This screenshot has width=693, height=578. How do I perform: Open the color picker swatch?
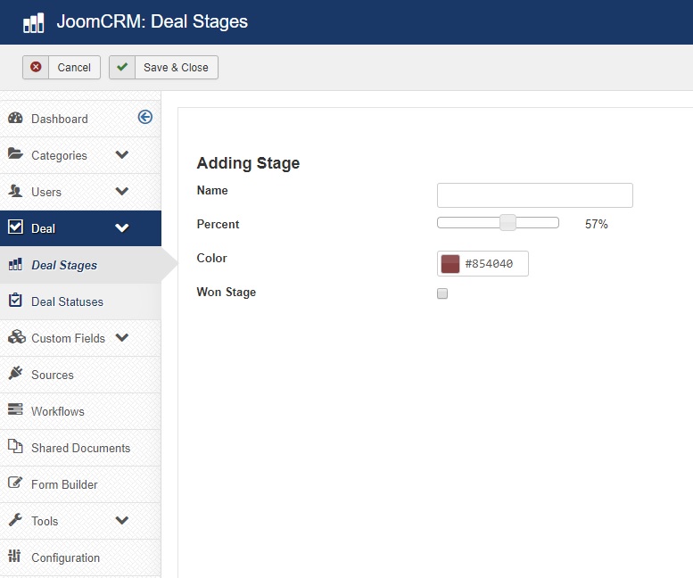(x=450, y=264)
